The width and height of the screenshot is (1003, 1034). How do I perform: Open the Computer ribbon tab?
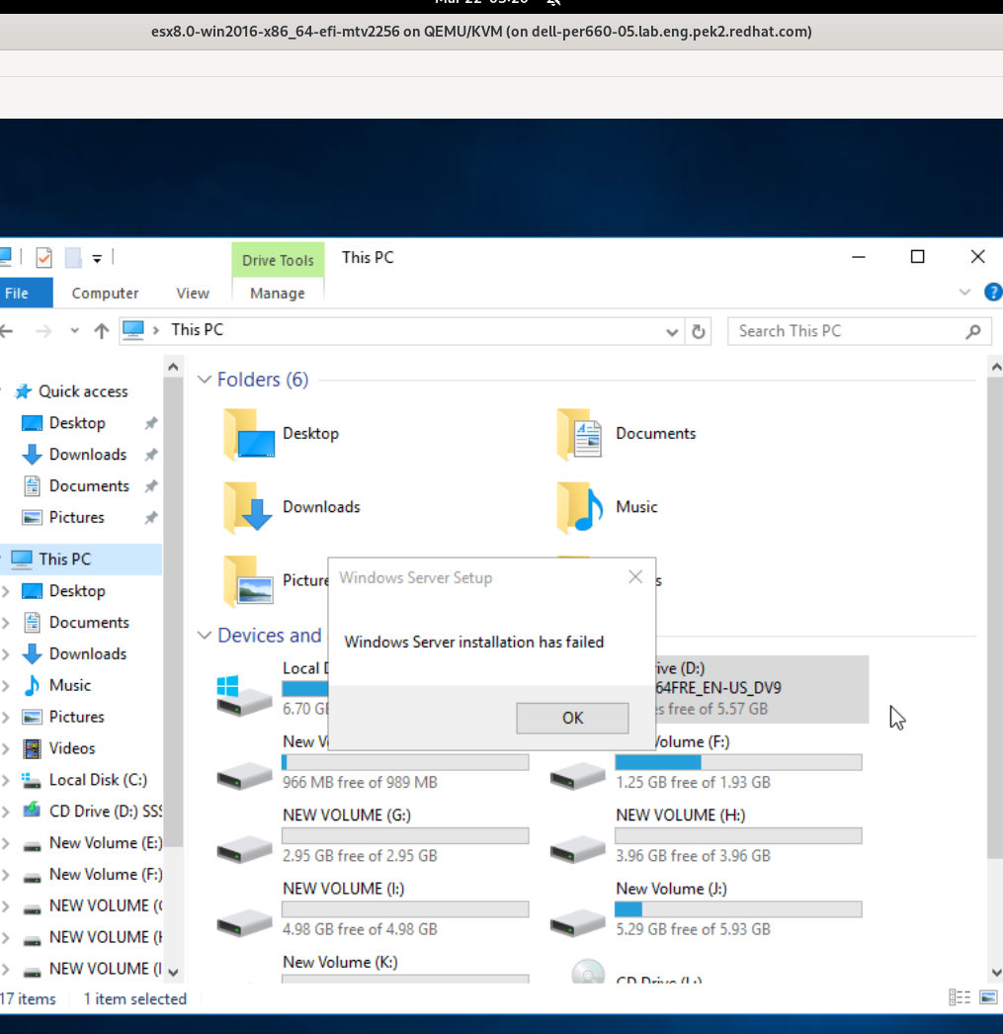click(x=105, y=293)
